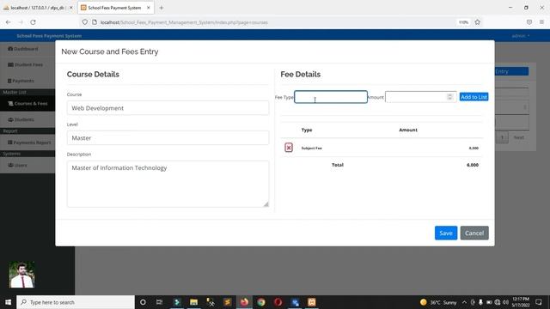Open Cortana circle icon on taskbar

(x=143, y=302)
